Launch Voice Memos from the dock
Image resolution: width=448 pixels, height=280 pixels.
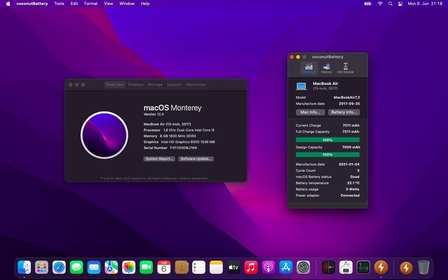click(328, 267)
